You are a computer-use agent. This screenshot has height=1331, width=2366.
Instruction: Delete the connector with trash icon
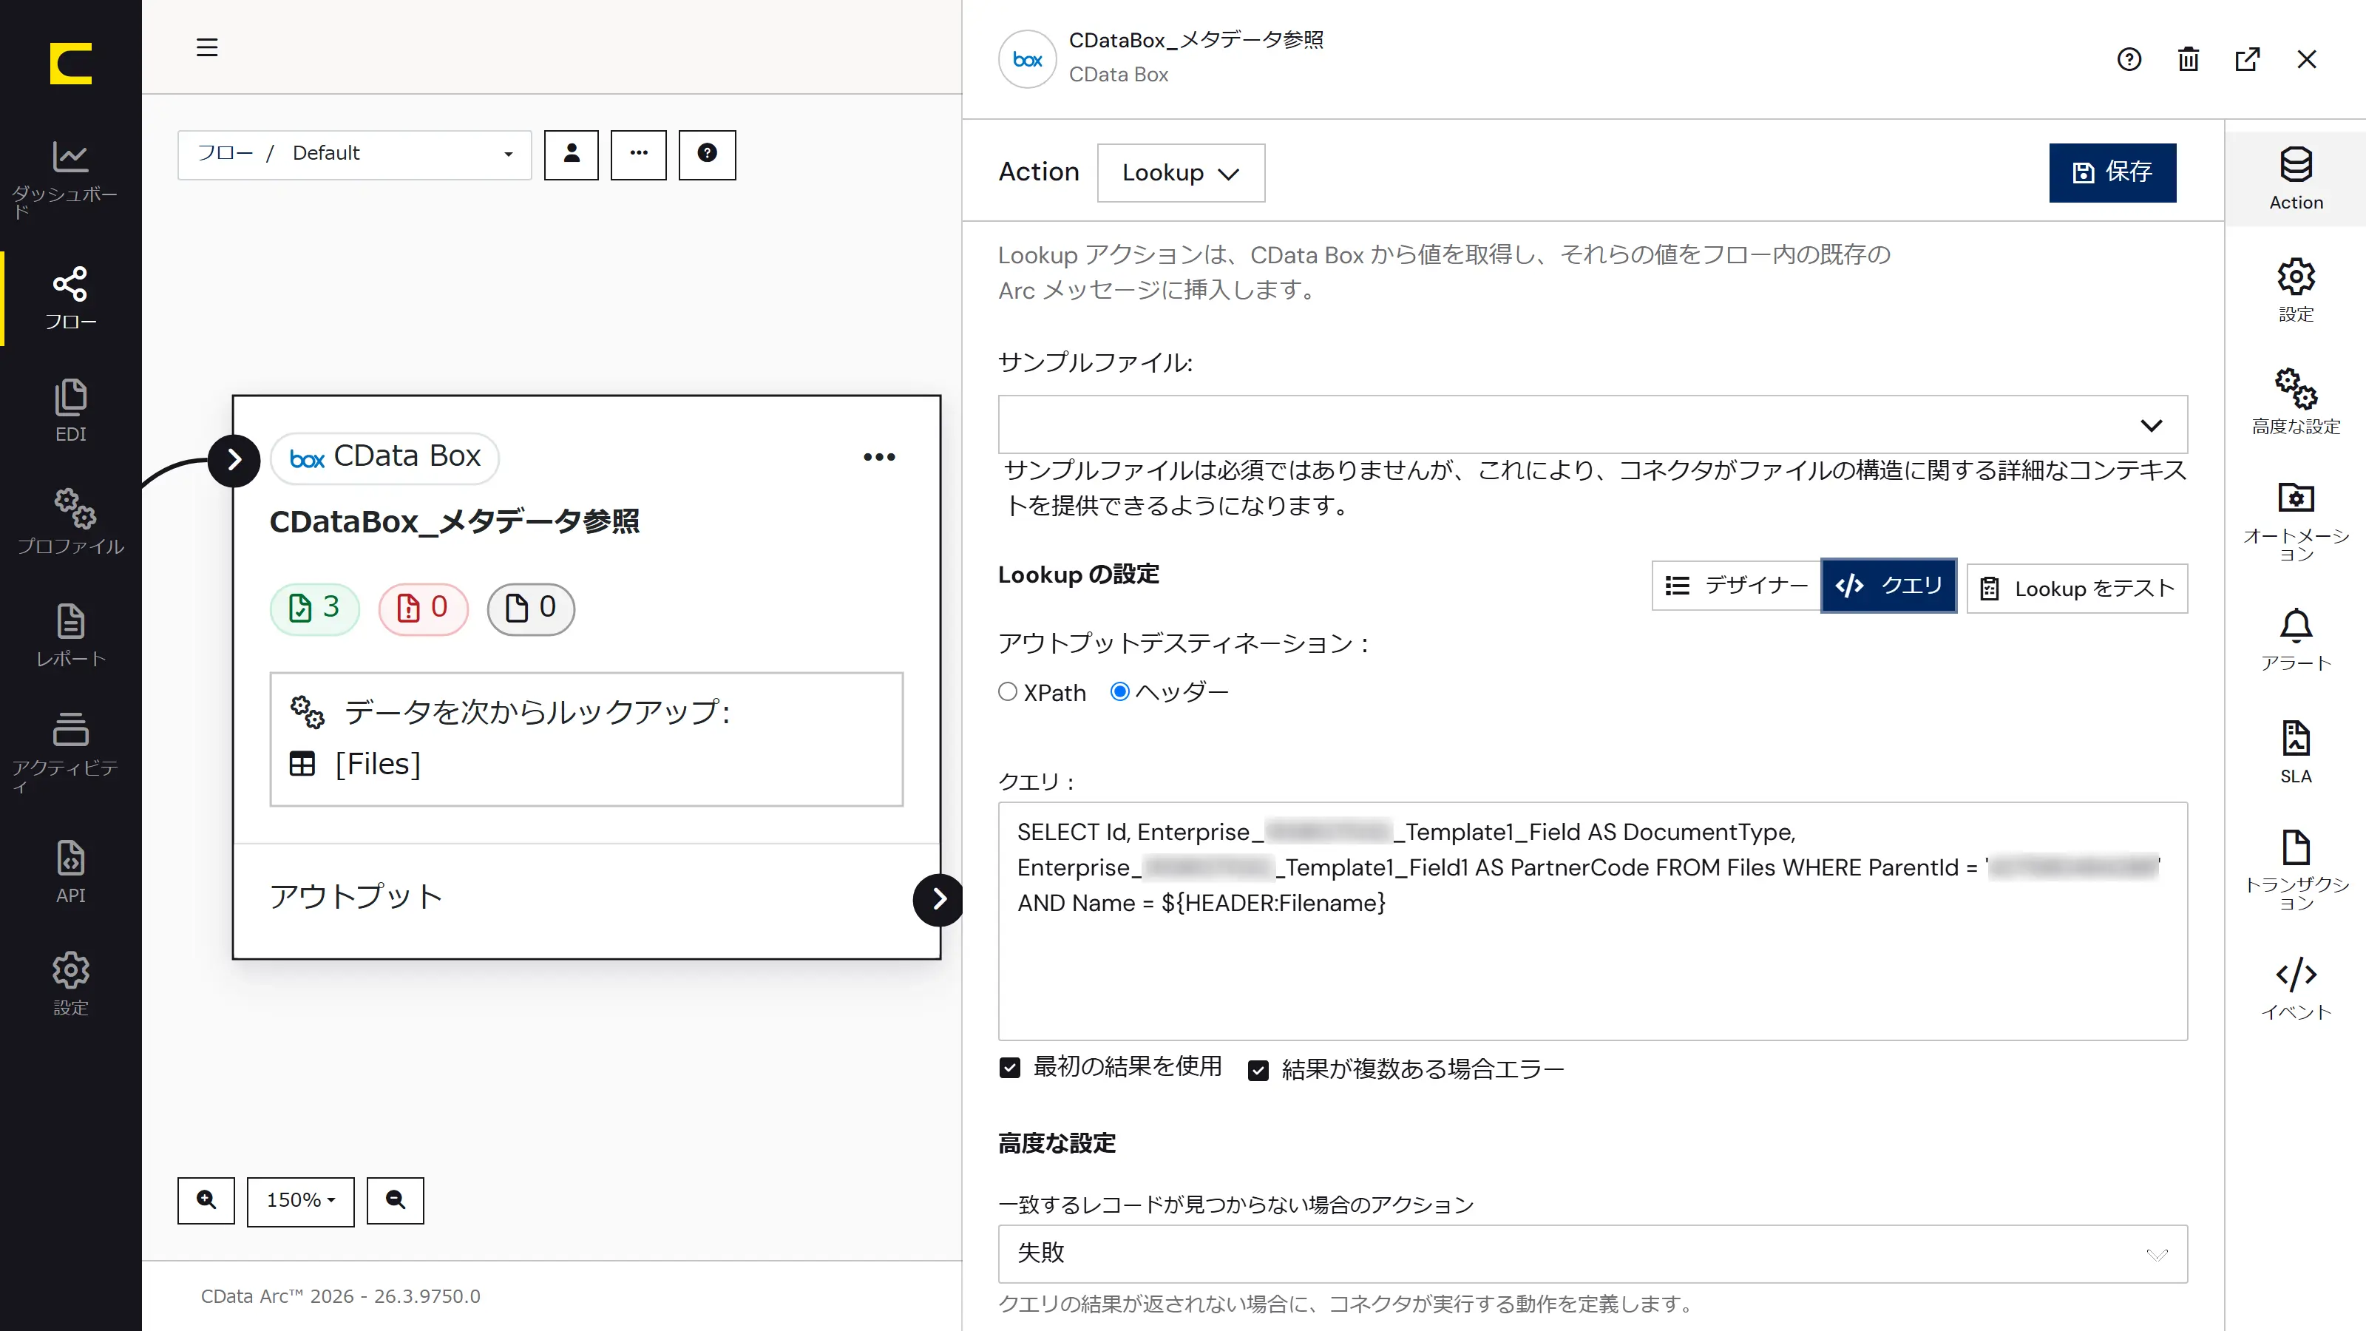tap(2188, 60)
